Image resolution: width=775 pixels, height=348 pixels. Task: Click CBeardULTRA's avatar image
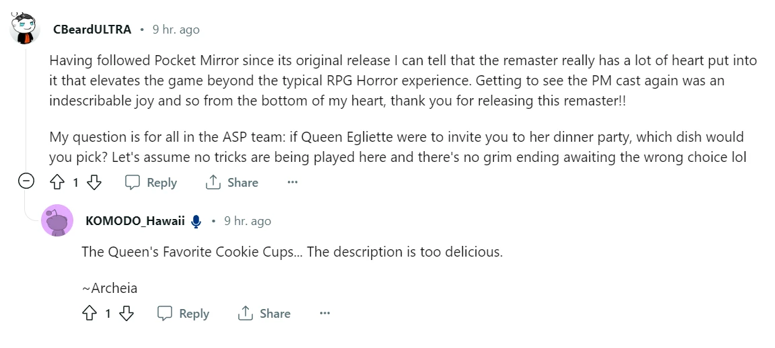click(x=25, y=28)
